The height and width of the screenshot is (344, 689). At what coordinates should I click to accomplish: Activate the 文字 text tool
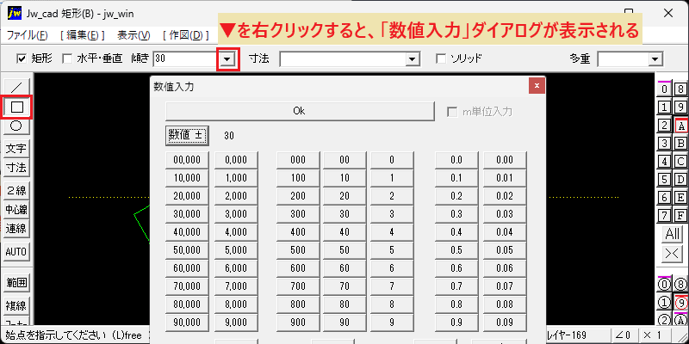point(16,149)
